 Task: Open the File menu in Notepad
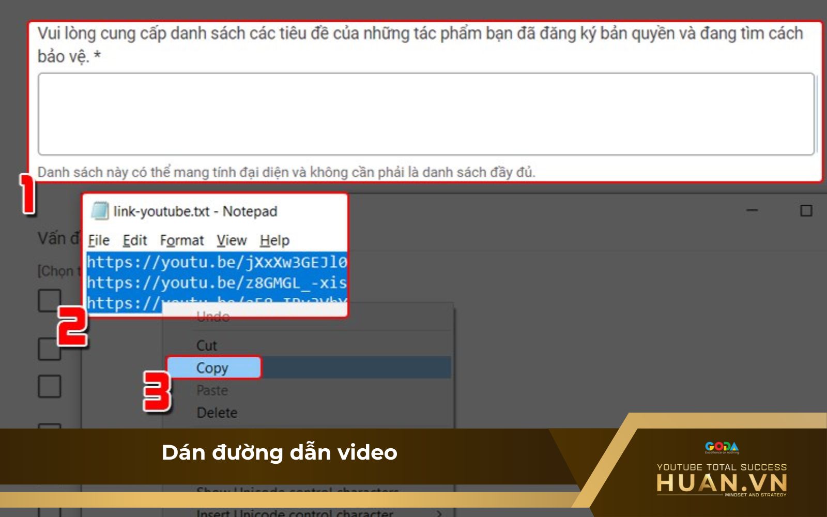(x=99, y=240)
